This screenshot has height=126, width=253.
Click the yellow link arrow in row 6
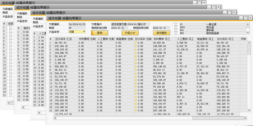click(x=135, y=60)
